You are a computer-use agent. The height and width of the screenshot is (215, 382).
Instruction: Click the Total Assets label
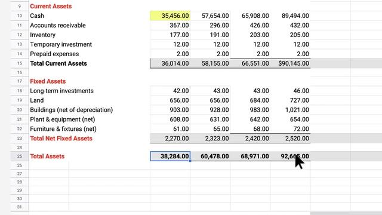(47, 156)
